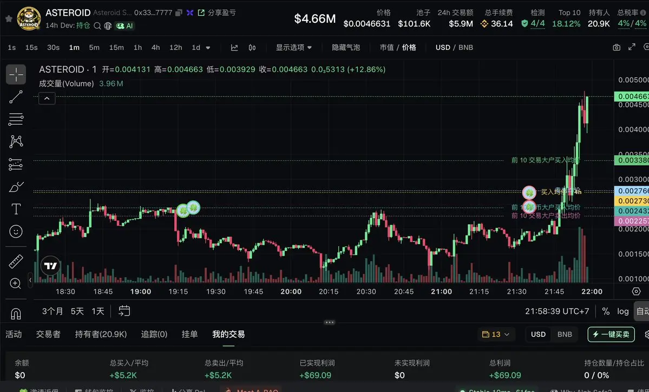Select the zoom in tool
The height and width of the screenshot is (392, 649).
click(16, 284)
